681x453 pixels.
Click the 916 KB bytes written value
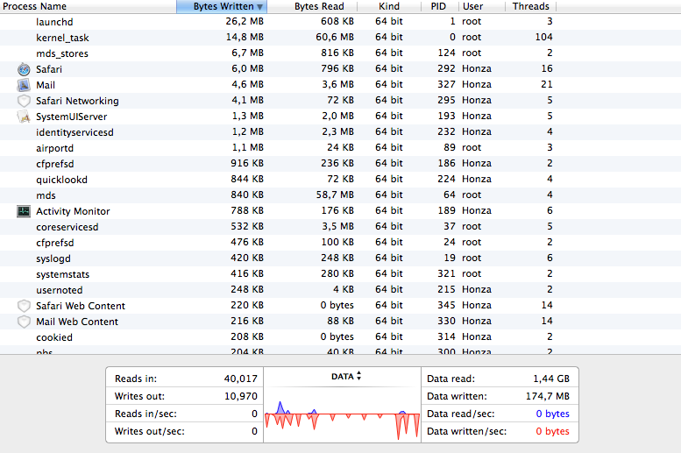click(247, 163)
